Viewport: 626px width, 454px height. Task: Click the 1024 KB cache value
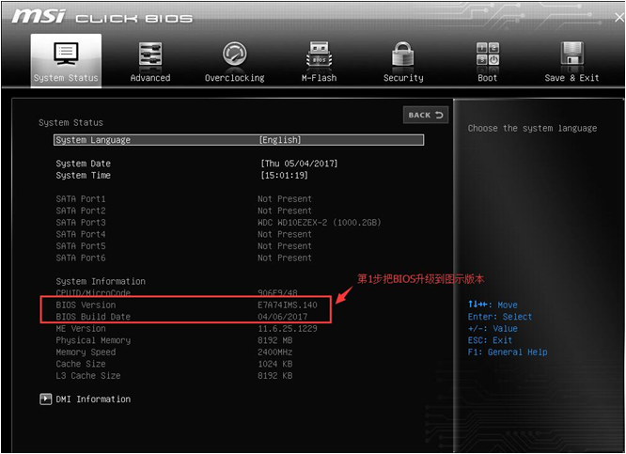coord(274,364)
